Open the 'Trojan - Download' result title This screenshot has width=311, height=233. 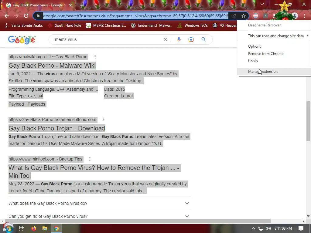[x=57, y=128]
